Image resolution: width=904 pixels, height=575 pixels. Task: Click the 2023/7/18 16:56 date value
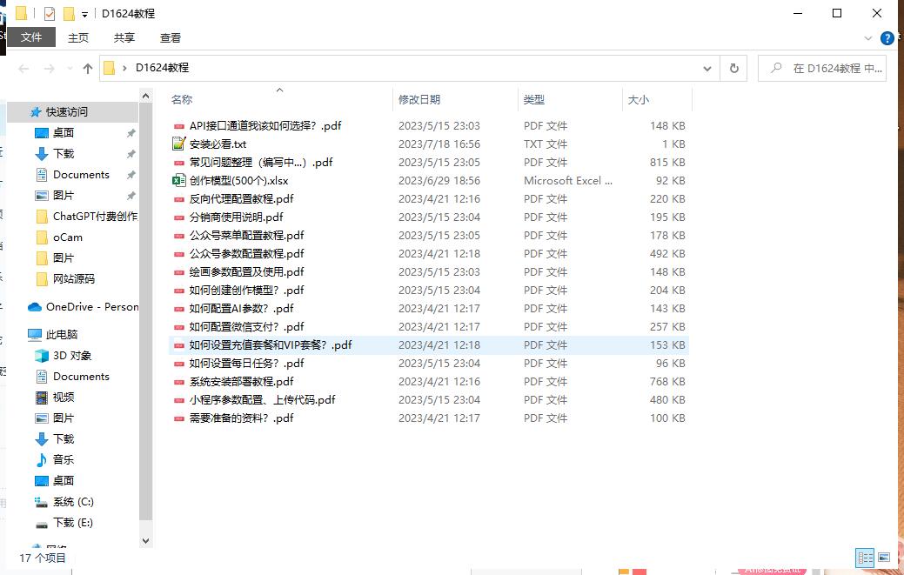[x=439, y=144]
